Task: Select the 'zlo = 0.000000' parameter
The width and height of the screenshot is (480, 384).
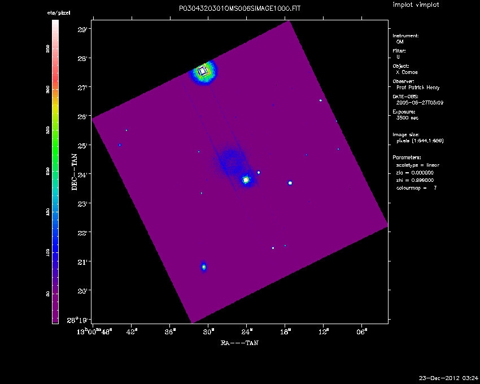Action: 415,173
